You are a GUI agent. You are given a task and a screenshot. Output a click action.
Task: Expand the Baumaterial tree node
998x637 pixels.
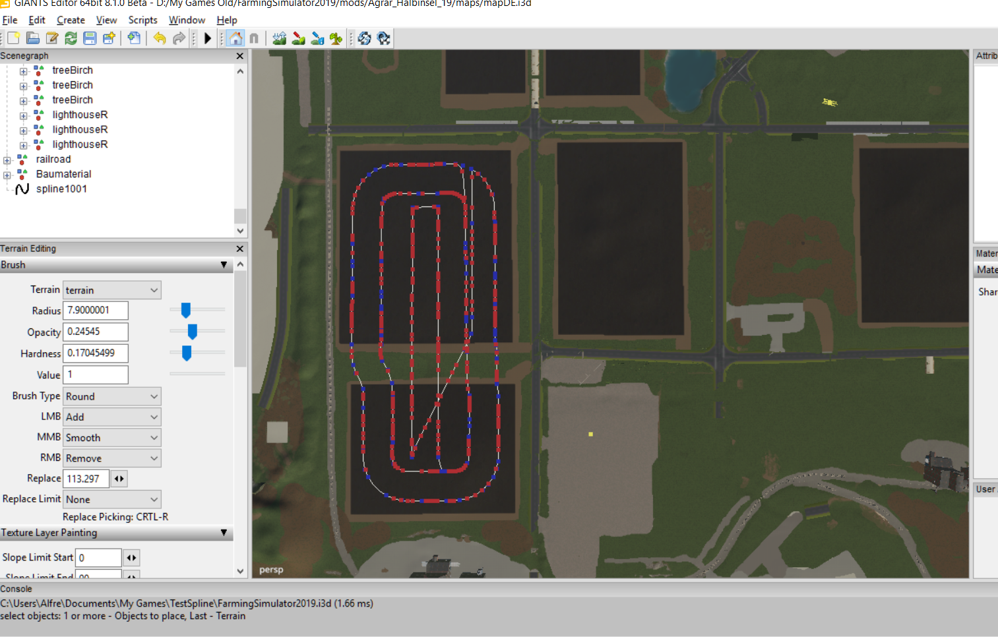7,175
